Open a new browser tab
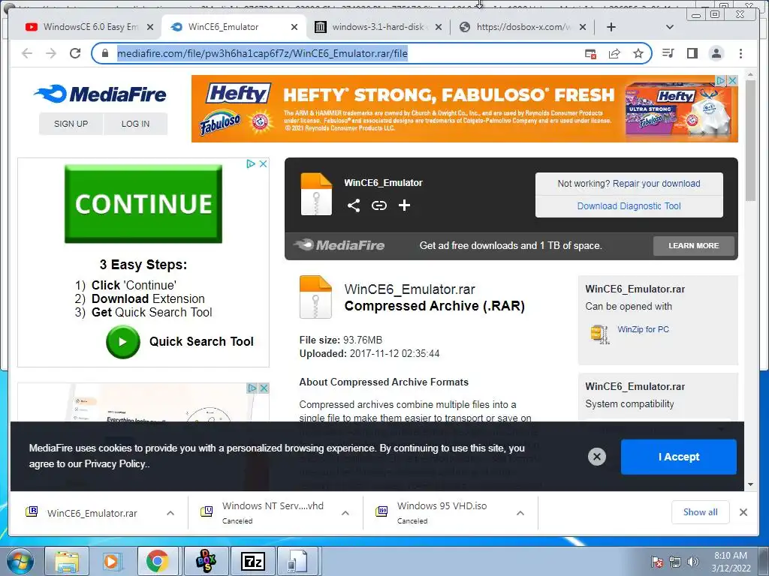Image resolution: width=769 pixels, height=576 pixels. 611,27
